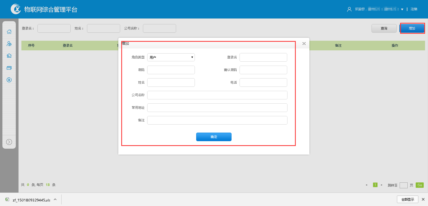Close the 增加 dialog
This screenshot has width=428, height=206.
(304, 44)
